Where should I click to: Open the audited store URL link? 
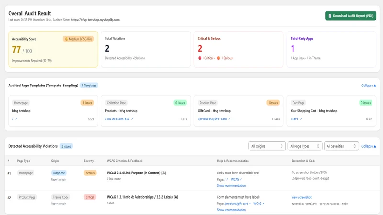click(x=95, y=20)
